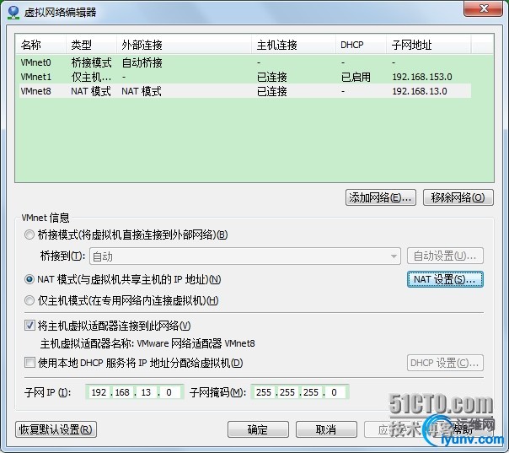The width and height of the screenshot is (509, 453).
Task: Click the 名称 column header
Action: 41,45
